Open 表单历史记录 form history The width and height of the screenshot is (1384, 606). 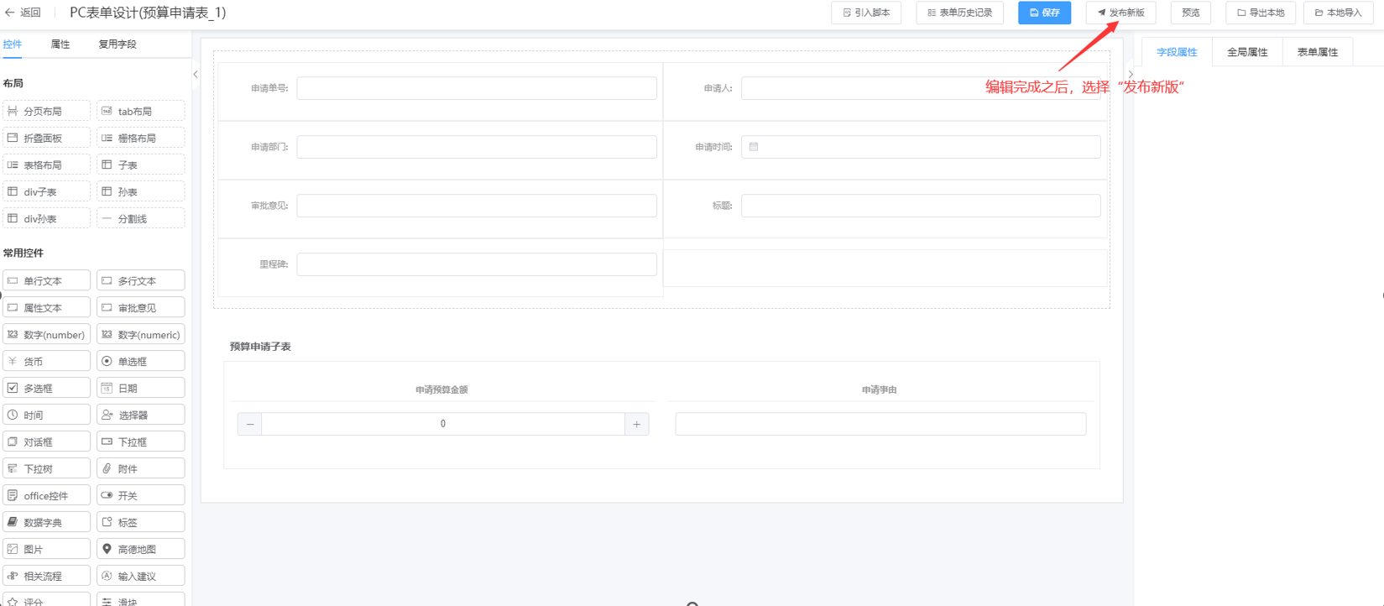pyautogui.click(x=960, y=13)
